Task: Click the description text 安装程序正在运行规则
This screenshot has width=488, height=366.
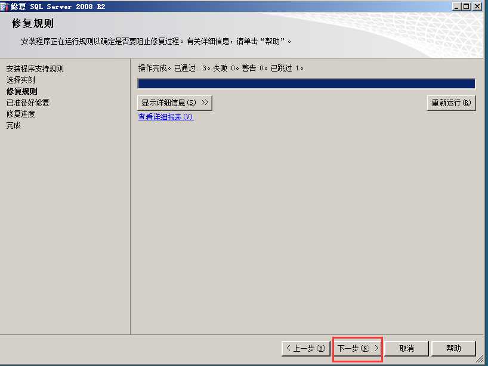Action: point(156,41)
